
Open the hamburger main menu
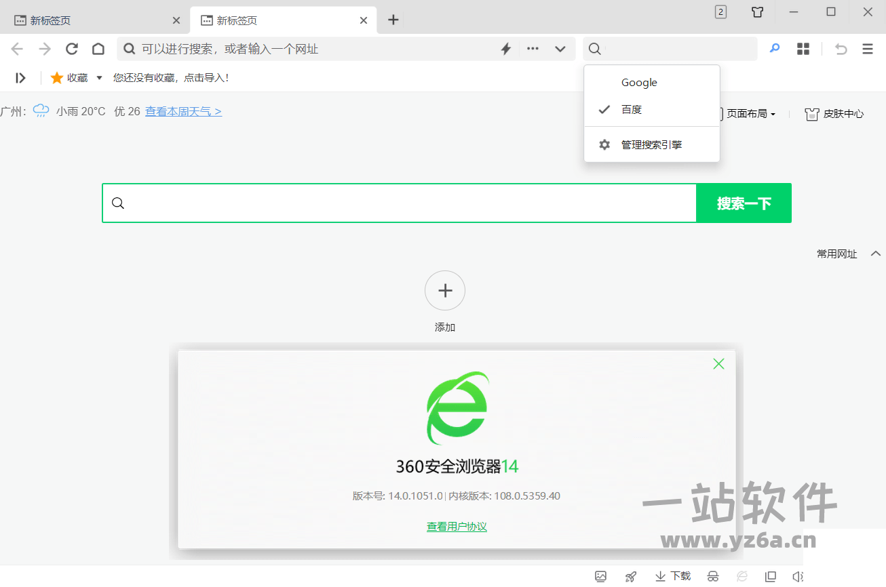click(868, 49)
